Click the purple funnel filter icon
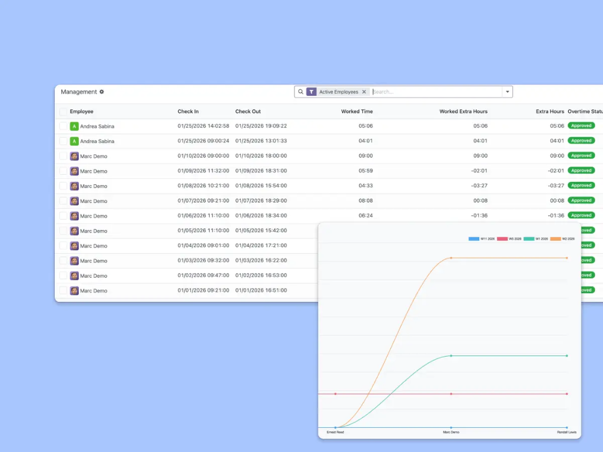603x452 pixels. point(311,92)
